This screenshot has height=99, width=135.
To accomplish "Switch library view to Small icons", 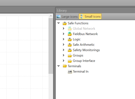I will 90,16.
